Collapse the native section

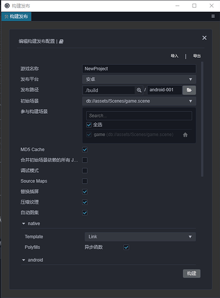24,223
